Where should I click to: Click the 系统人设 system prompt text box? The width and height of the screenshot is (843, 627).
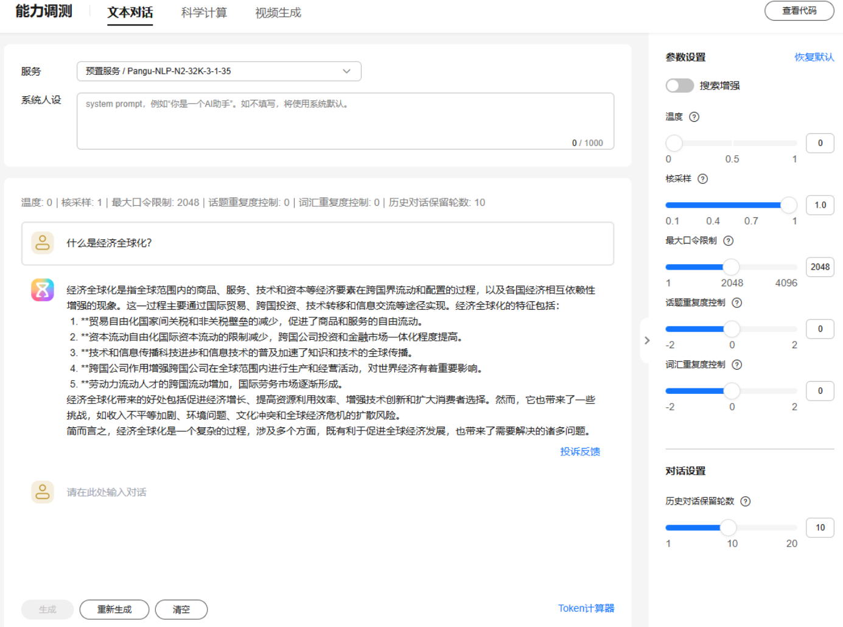pos(345,121)
